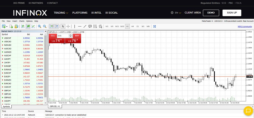
Task: Click the new order document icon
Action: (x=11, y=26)
